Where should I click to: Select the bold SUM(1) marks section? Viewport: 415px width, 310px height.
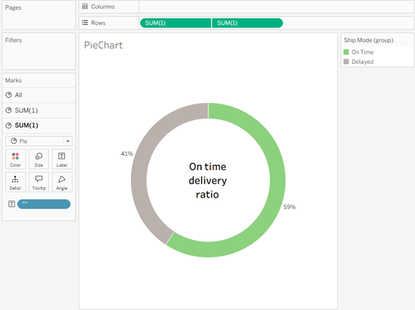[38, 125]
